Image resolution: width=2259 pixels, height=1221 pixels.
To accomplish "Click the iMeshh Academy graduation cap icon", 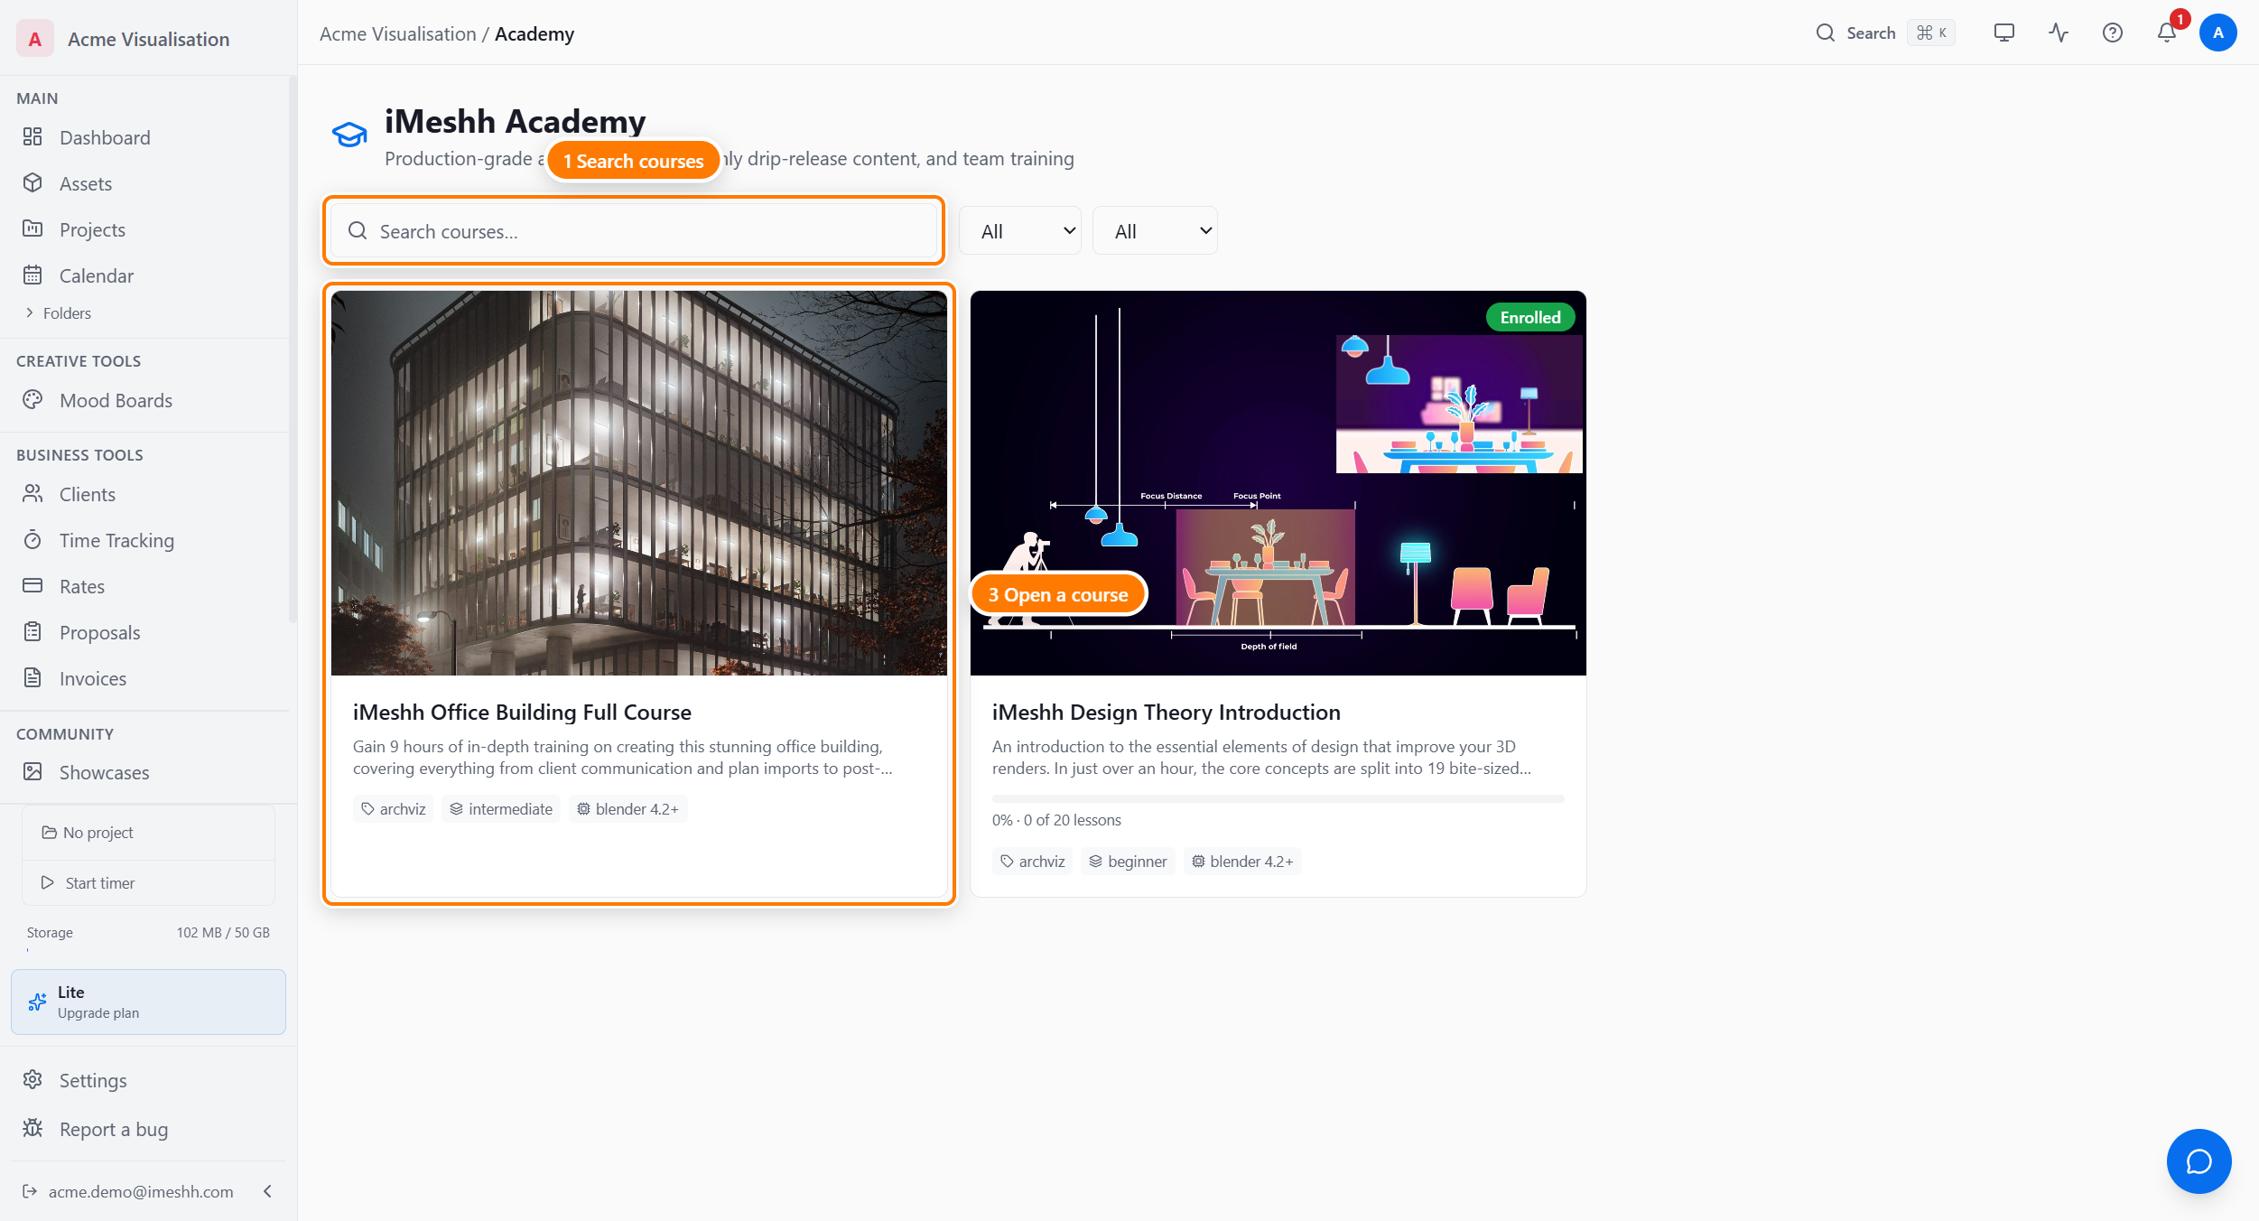I will click(349, 135).
